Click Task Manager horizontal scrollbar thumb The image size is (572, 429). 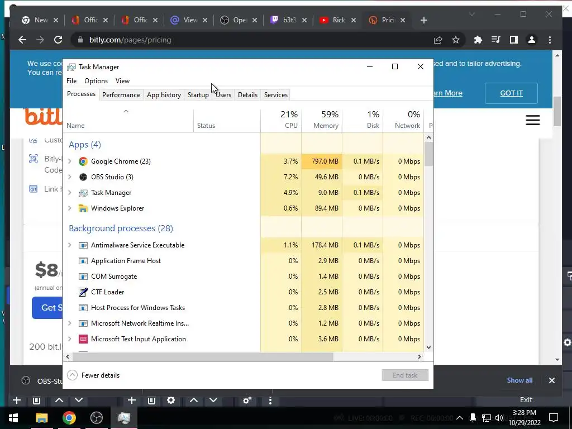[x=202, y=356]
